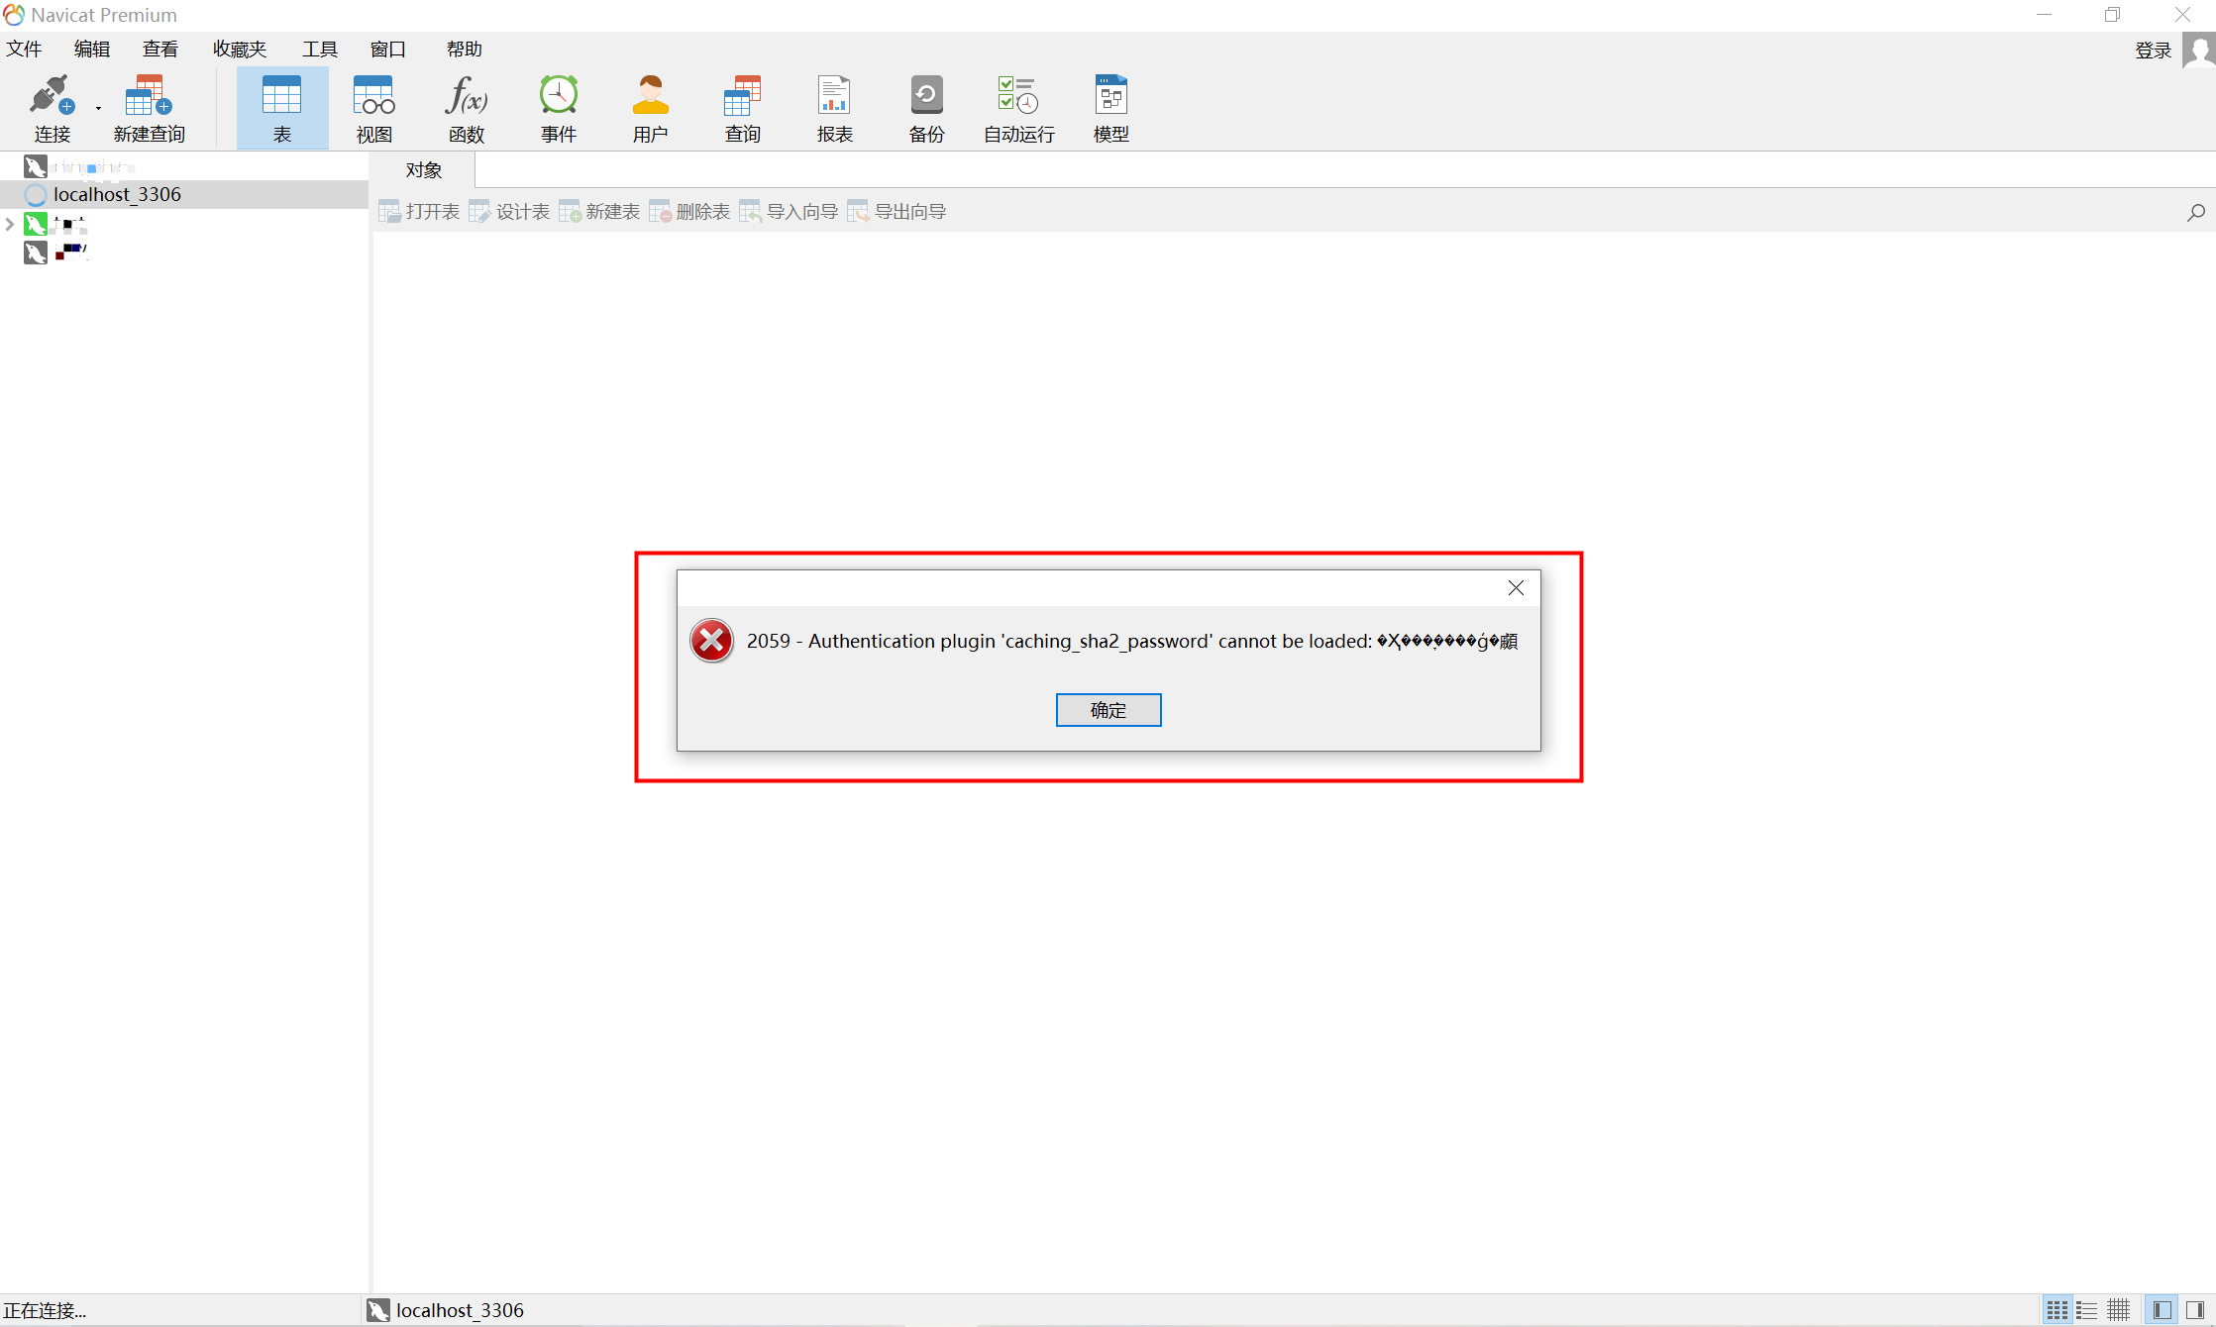Select localhost_3306 in the connection tree

tap(117, 194)
